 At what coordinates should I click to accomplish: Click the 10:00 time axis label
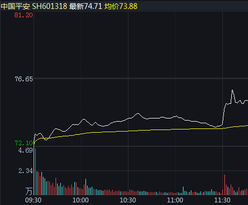[81, 200]
